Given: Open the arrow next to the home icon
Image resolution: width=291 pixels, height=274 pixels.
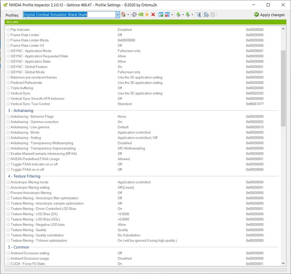Looking at the screenshot, I should pos(128,15).
